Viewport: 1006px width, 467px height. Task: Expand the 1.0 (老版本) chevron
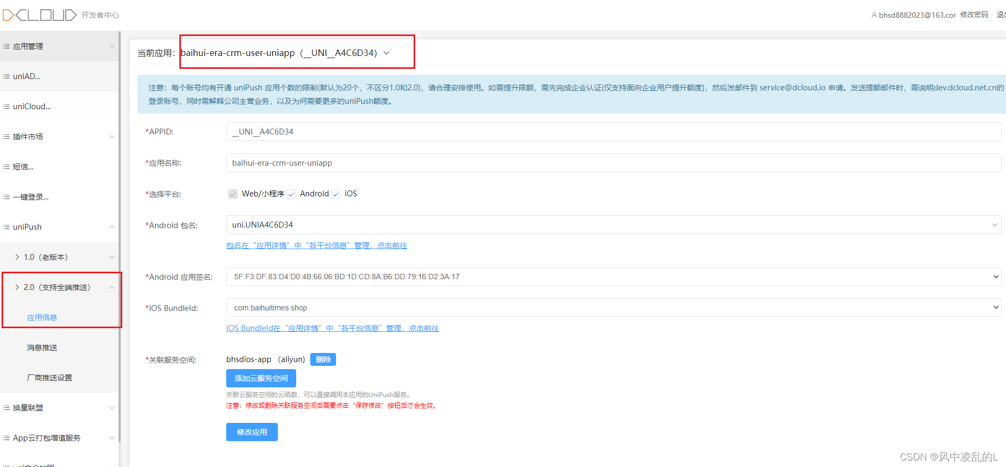click(112, 257)
